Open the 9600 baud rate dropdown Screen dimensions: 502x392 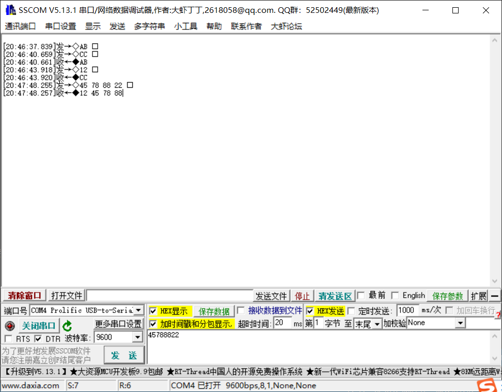138,336
